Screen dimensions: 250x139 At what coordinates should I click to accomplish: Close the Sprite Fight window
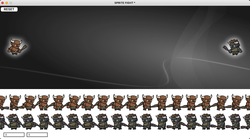[3, 3]
